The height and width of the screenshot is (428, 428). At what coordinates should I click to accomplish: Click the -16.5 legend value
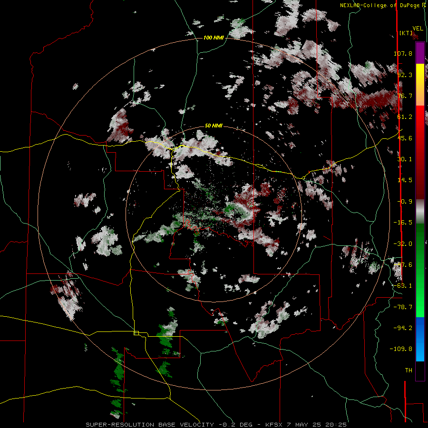point(403,223)
